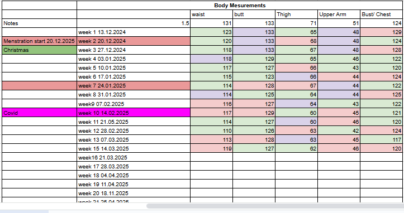Image resolution: width=404 pixels, height=213 pixels.
Task: Select the waist column header
Action: pyautogui.click(x=212, y=14)
